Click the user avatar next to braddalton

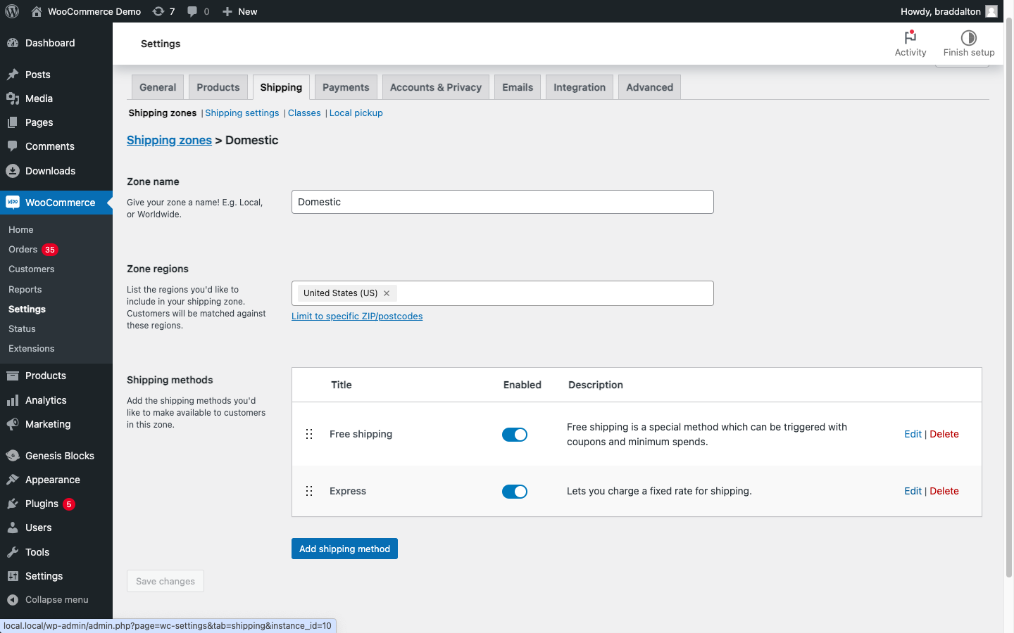pos(991,11)
